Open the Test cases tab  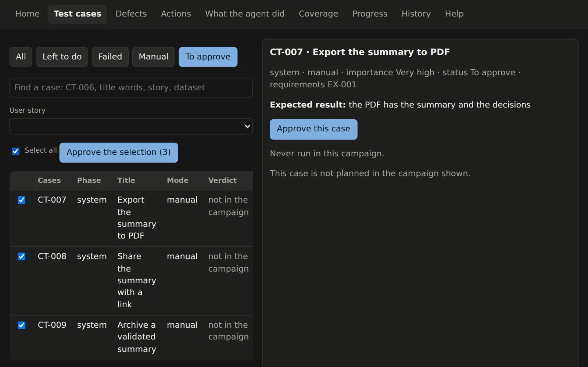[x=77, y=14]
